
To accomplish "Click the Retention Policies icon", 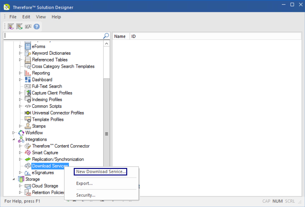I will point(28,193).
